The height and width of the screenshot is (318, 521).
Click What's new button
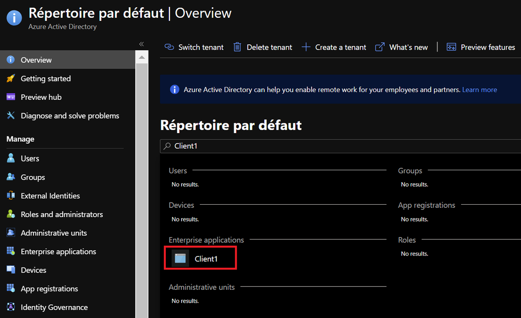click(x=402, y=47)
